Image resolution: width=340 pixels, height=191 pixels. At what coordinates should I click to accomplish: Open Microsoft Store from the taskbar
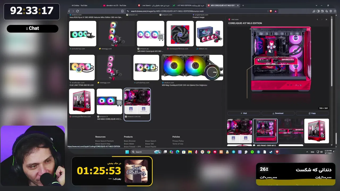184,152
